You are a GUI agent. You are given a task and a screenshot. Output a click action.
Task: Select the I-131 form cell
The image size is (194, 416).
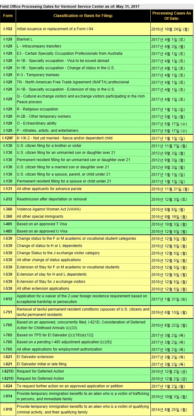pos(8,189)
